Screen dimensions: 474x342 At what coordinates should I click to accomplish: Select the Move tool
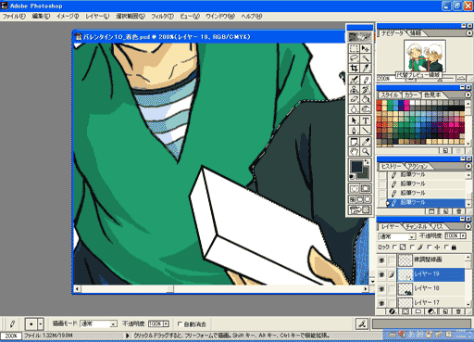366,48
